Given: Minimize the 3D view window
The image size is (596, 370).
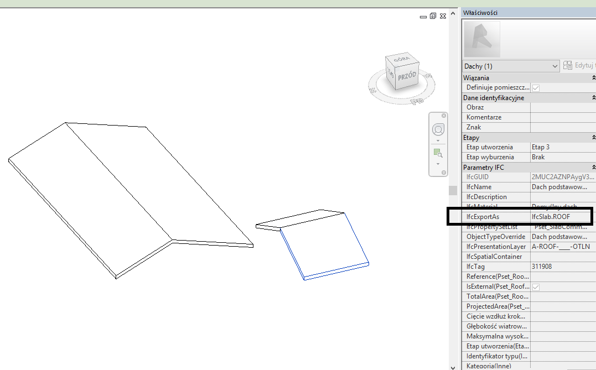Looking at the screenshot, I should tap(423, 17).
